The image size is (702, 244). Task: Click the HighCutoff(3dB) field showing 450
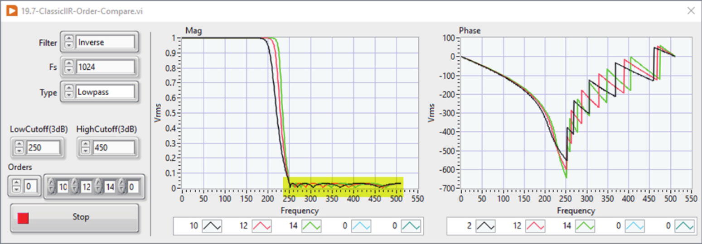pos(113,148)
